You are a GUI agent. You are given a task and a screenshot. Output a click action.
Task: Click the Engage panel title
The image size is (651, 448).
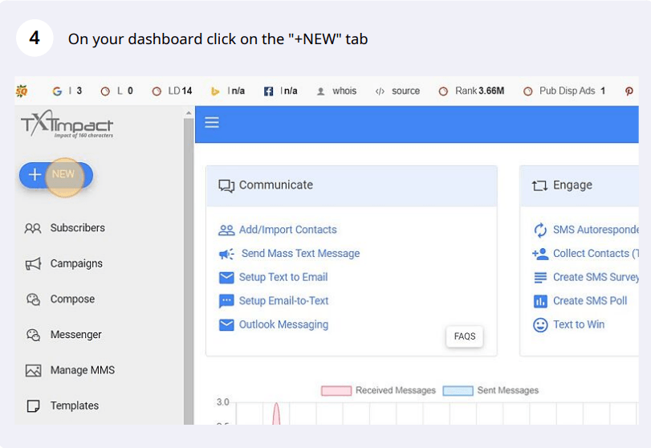coord(572,185)
